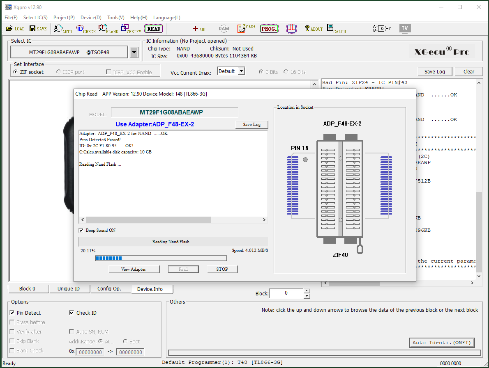Viewport: 489px width, 368px height.
Task: Increase the Block number stepper
Action: click(x=307, y=291)
